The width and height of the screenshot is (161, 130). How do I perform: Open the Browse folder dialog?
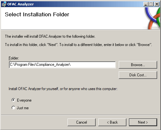(x=138, y=65)
